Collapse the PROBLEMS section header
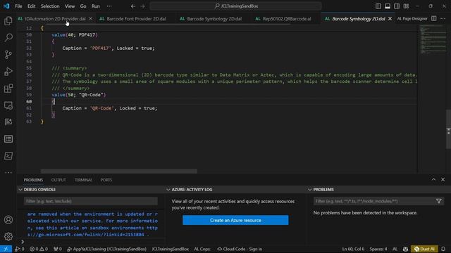This screenshot has height=253, width=451. [323, 190]
